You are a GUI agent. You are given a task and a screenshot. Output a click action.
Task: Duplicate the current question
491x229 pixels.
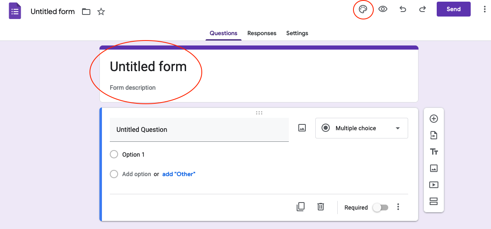coord(301,207)
